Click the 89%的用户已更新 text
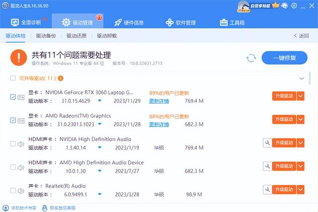 [169, 93]
